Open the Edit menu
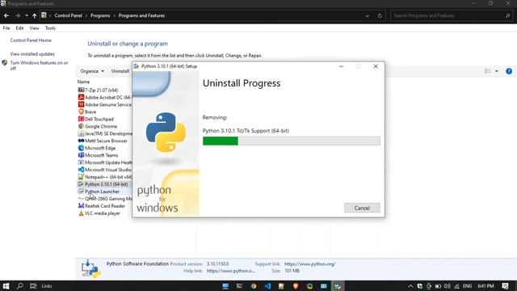The image size is (517, 291). tap(19, 28)
